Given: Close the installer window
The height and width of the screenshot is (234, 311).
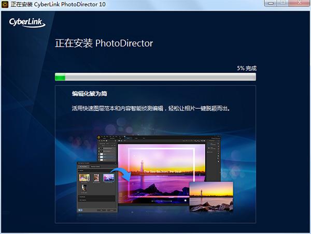Looking at the screenshot, I should 299,3.
